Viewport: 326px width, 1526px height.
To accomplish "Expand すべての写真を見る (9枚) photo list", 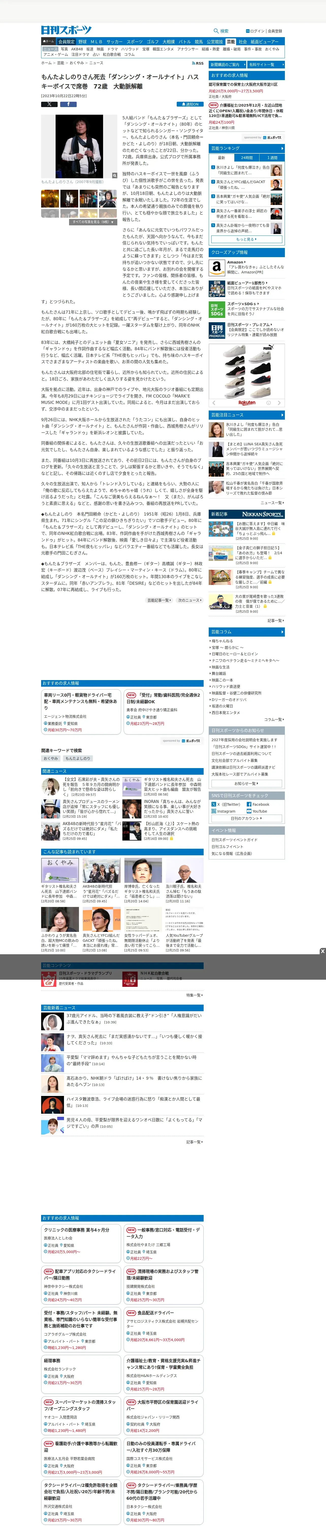I will 93,222.
